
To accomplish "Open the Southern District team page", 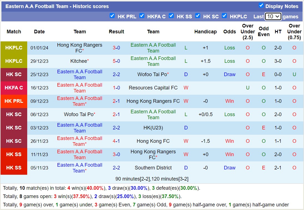I will (x=153, y=168).
